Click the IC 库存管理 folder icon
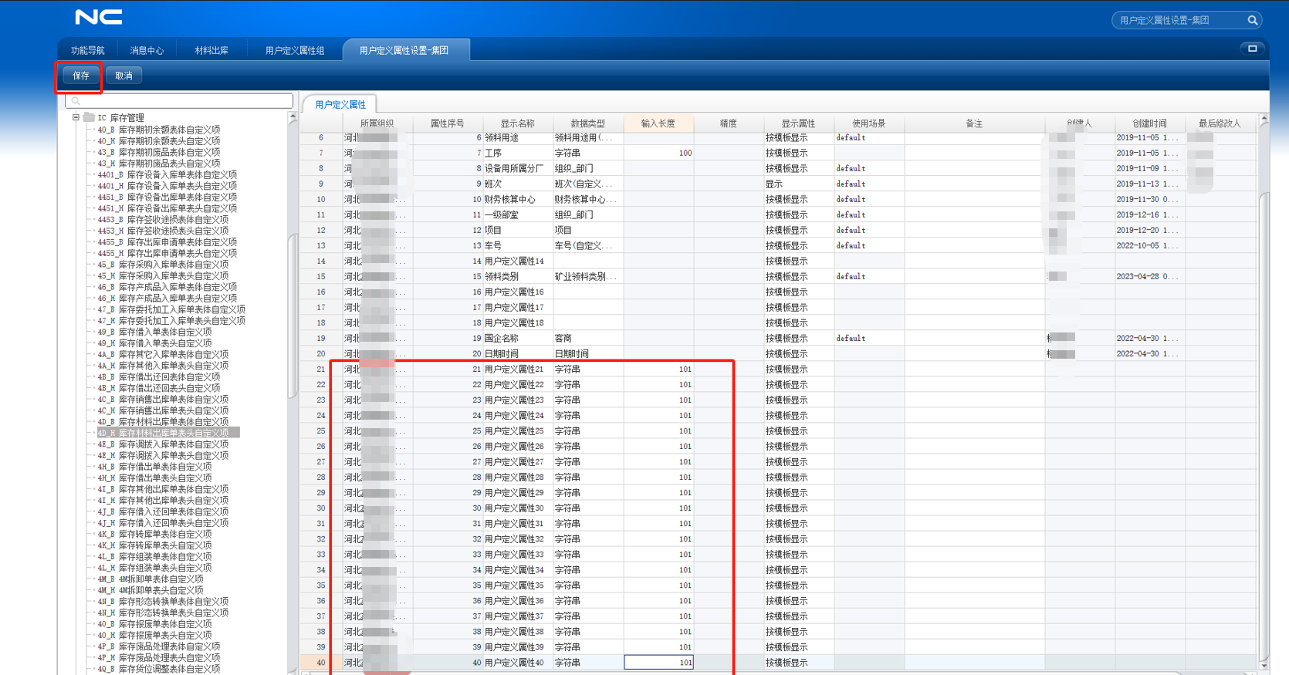The height and width of the screenshot is (675, 1289). pos(90,118)
